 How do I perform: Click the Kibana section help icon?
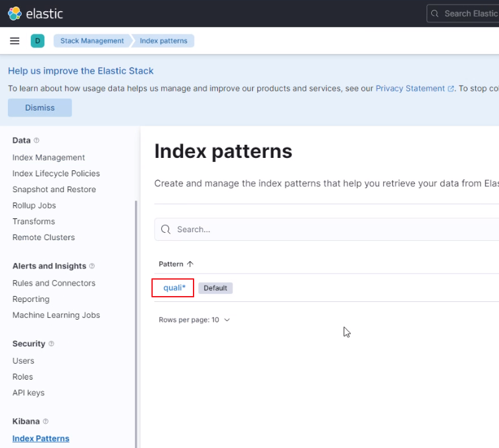[45, 421]
